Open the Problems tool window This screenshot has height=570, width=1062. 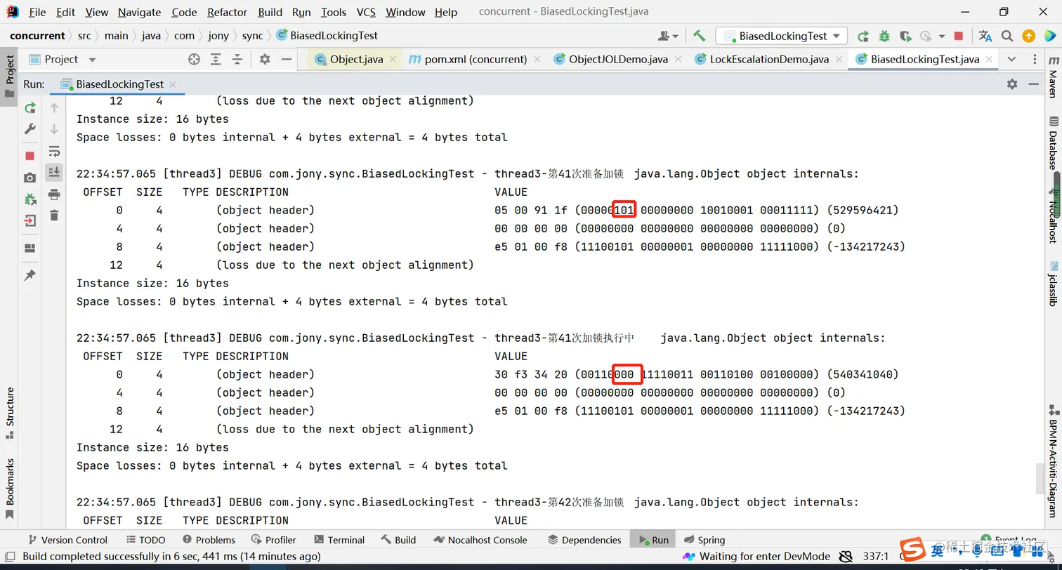click(209, 540)
